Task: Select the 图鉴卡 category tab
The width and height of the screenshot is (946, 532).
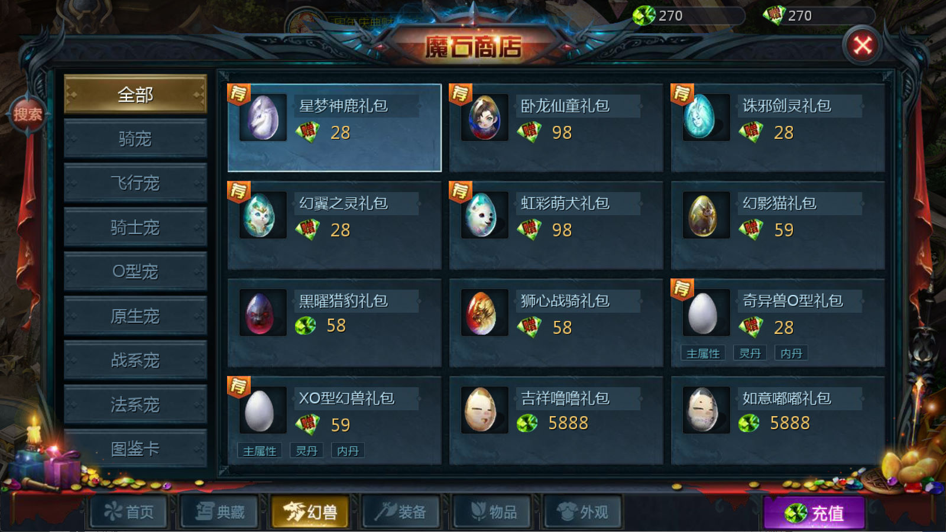Action: tap(135, 449)
